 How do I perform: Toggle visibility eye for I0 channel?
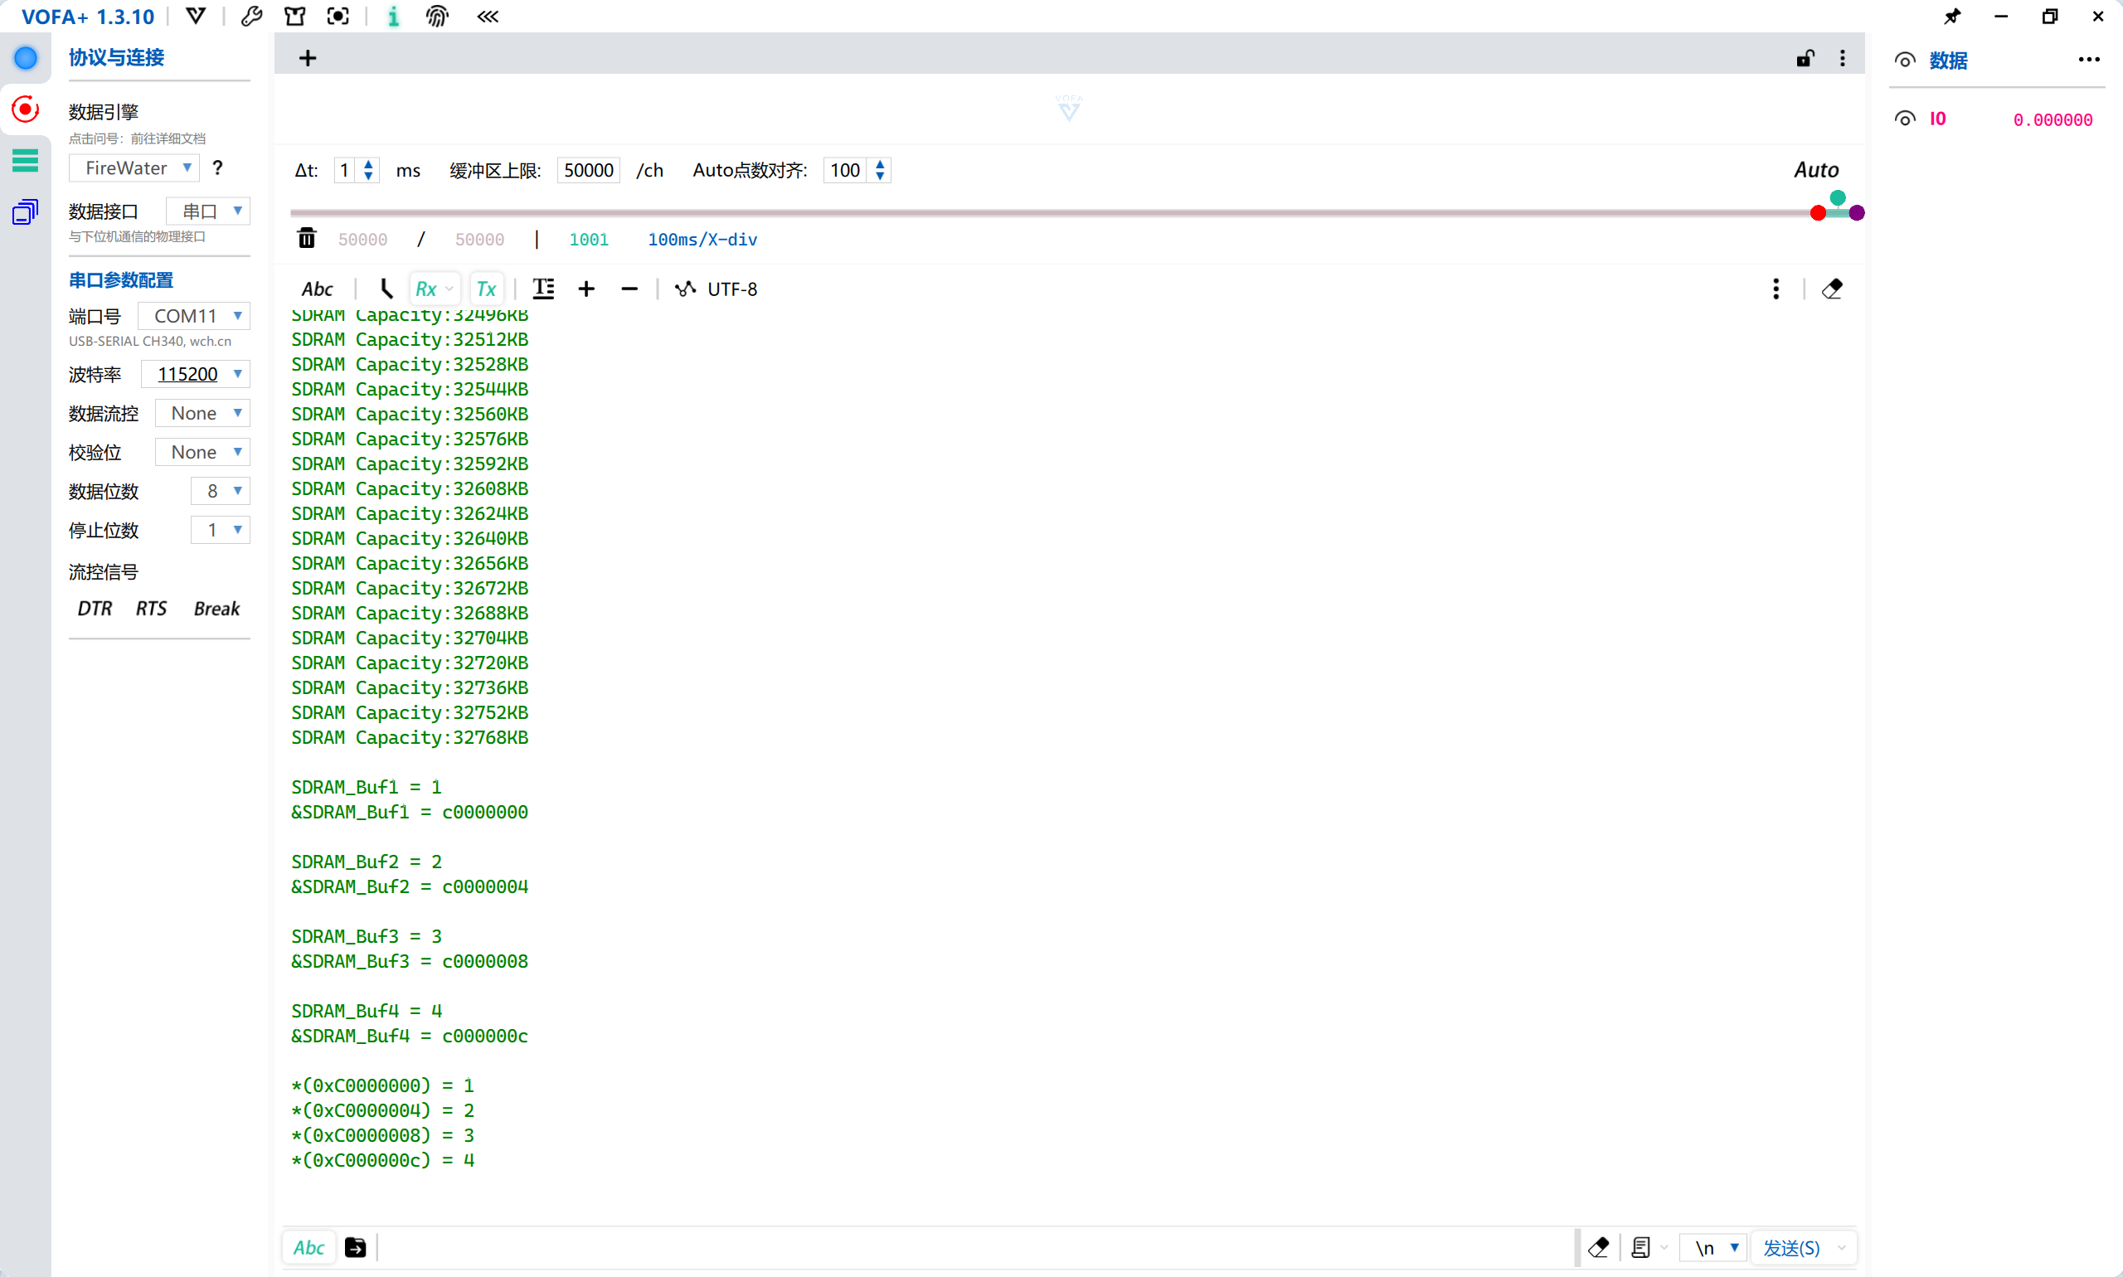pos(1904,119)
